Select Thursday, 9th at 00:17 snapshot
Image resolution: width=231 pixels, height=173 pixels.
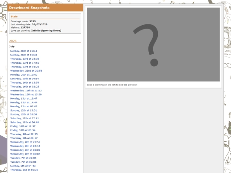24,138
